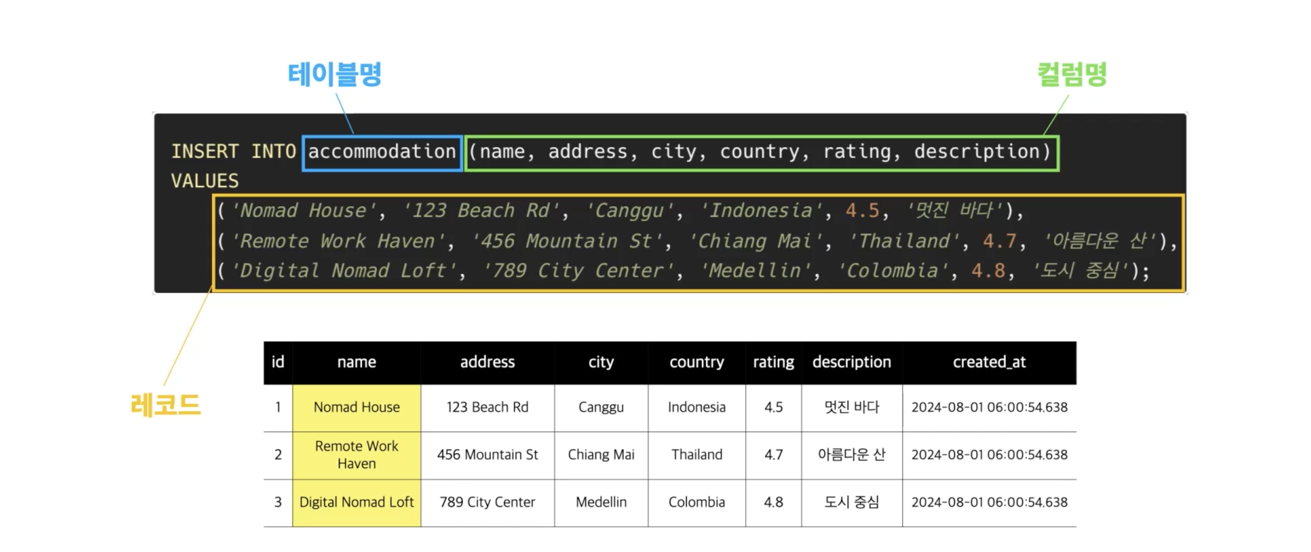The width and height of the screenshot is (1311, 552).
Task: Select the yellow 'Nomad House' table cell
Action: pyautogui.click(x=357, y=407)
